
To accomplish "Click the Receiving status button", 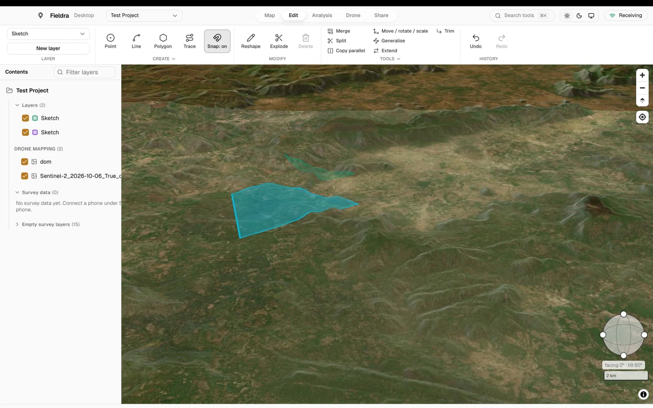I will [626, 16].
